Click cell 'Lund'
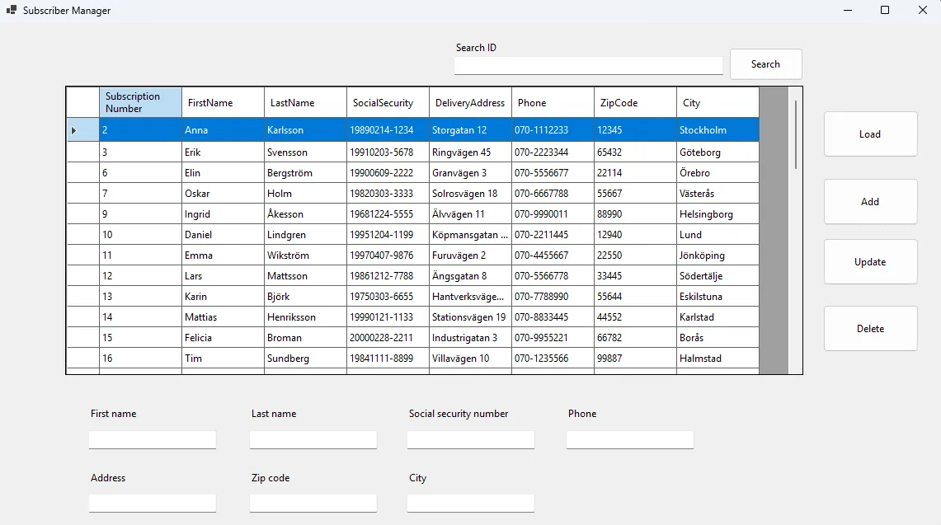941x525 pixels. click(x=718, y=235)
